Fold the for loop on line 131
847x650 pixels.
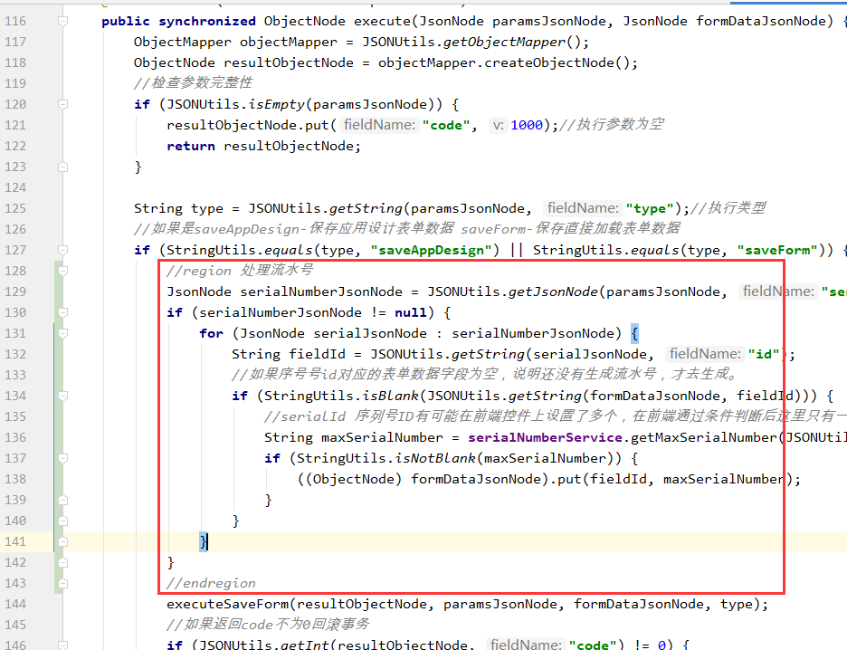[x=65, y=333]
